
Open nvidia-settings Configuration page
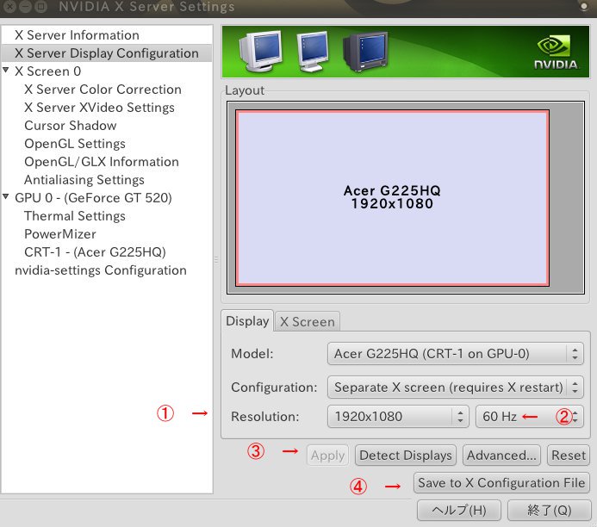coord(101,270)
